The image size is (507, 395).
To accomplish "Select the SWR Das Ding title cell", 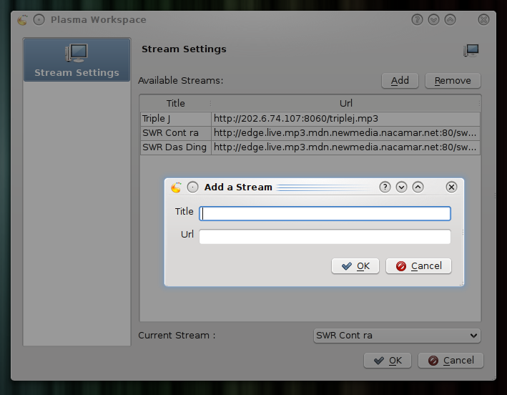I will point(176,147).
